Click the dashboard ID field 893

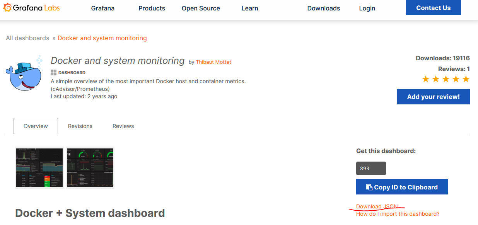(371, 169)
